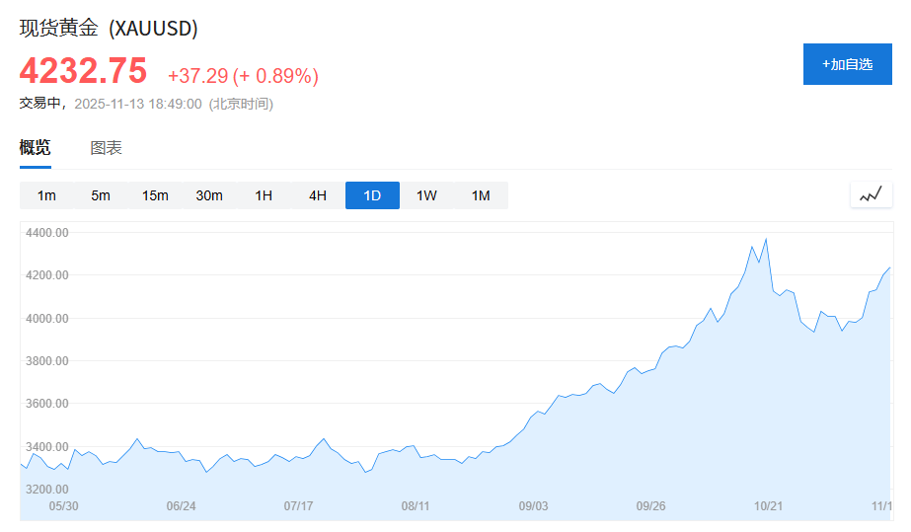911x532 pixels.
Task: Select the 5m timeframe
Action: coord(101,195)
